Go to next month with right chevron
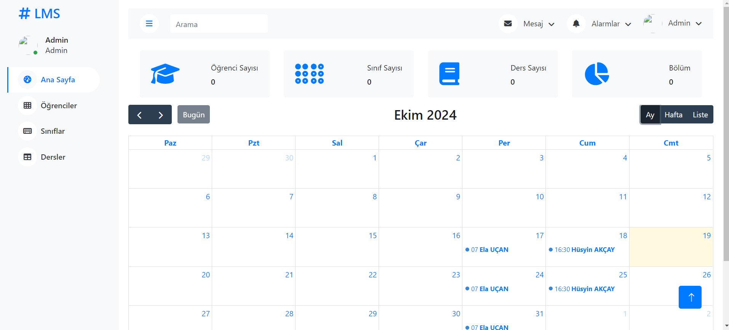The image size is (729, 330). [161, 115]
